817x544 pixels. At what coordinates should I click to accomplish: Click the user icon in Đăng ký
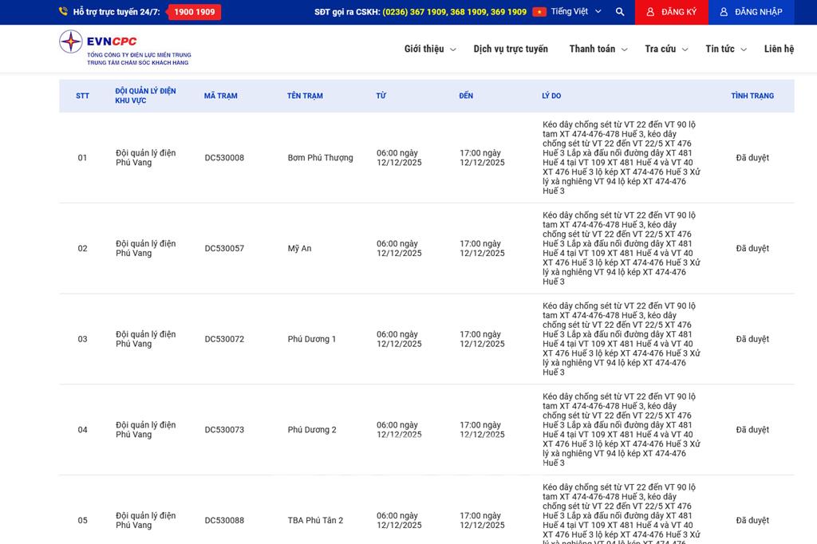click(x=650, y=12)
